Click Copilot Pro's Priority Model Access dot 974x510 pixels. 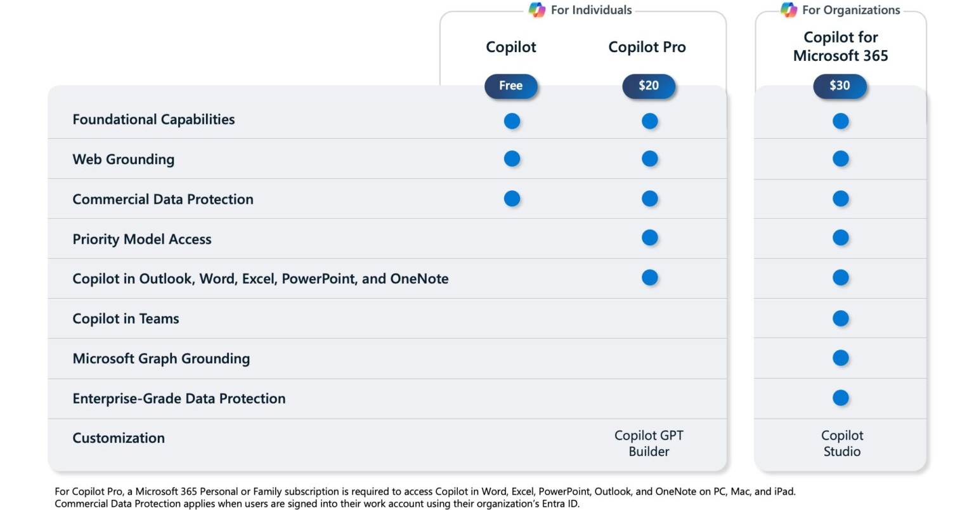coord(649,238)
